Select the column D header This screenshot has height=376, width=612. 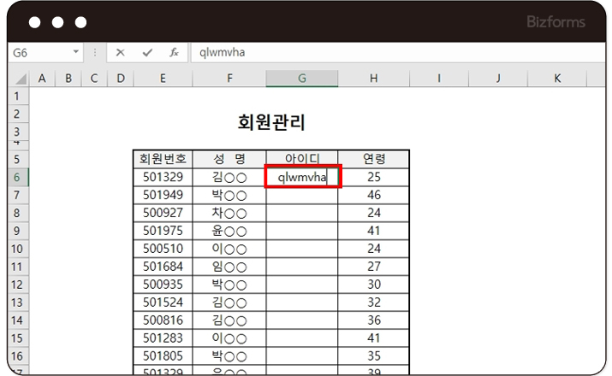(x=121, y=79)
